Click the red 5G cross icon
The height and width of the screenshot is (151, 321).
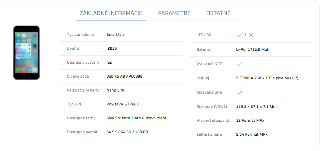(x=251, y=35)
